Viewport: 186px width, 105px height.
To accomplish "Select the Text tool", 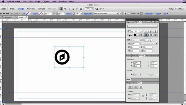I will 69,9.
